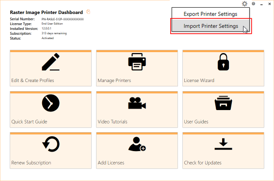The width and height of the screenshot is (274, 181).
Task: Click the download arrow updates icon
Action: click(x=224, y=144)
